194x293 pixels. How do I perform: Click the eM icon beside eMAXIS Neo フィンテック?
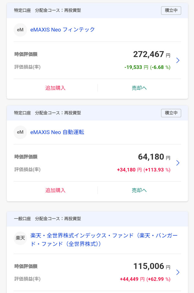click(20, 30)
